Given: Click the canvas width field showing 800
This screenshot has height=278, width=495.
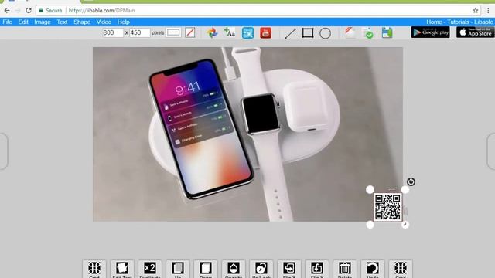Looking at the screenshot, I should coord(113,32).
